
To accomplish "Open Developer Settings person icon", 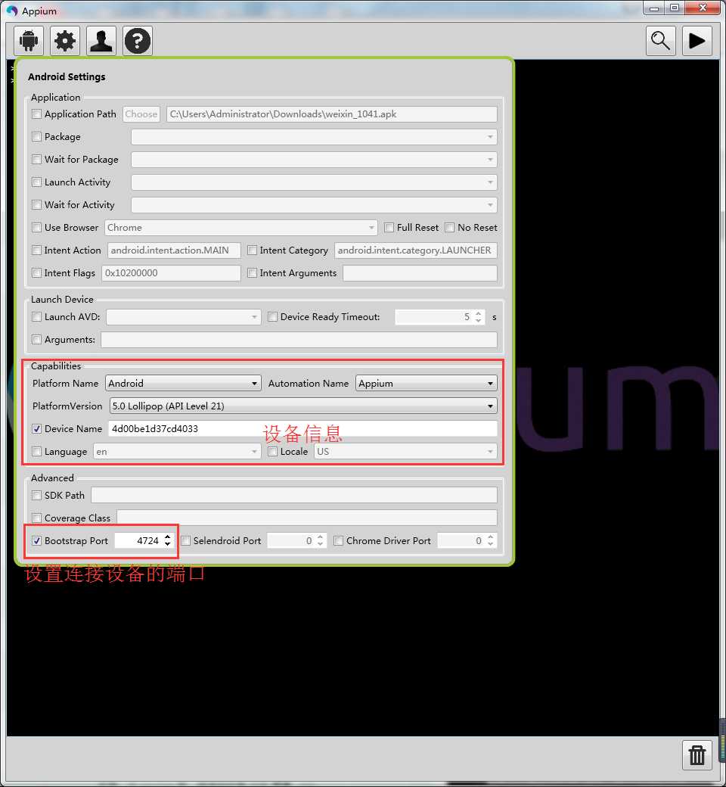I will (101, 41).
